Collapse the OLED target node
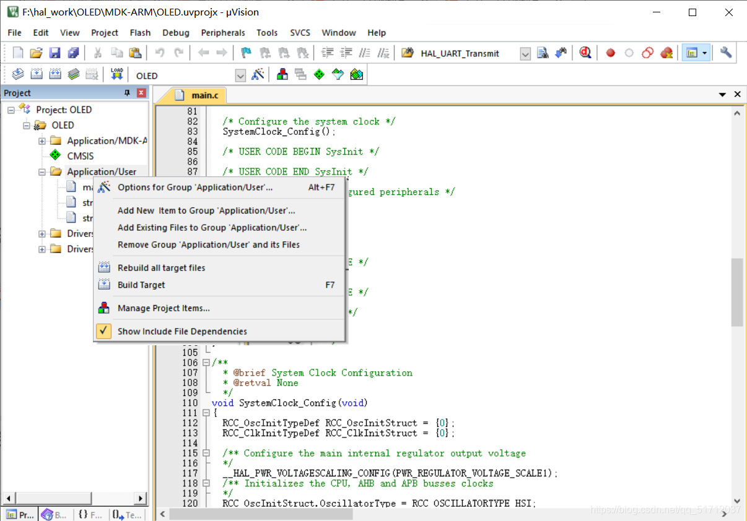 (x=27, y=125)
